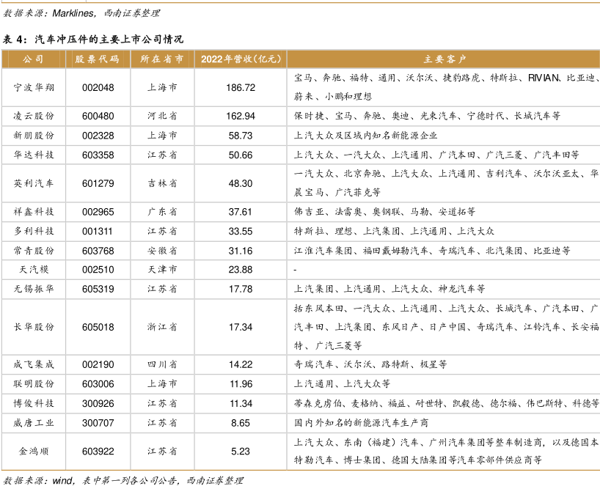Click stock code 603768 for 常青股份

98,250
